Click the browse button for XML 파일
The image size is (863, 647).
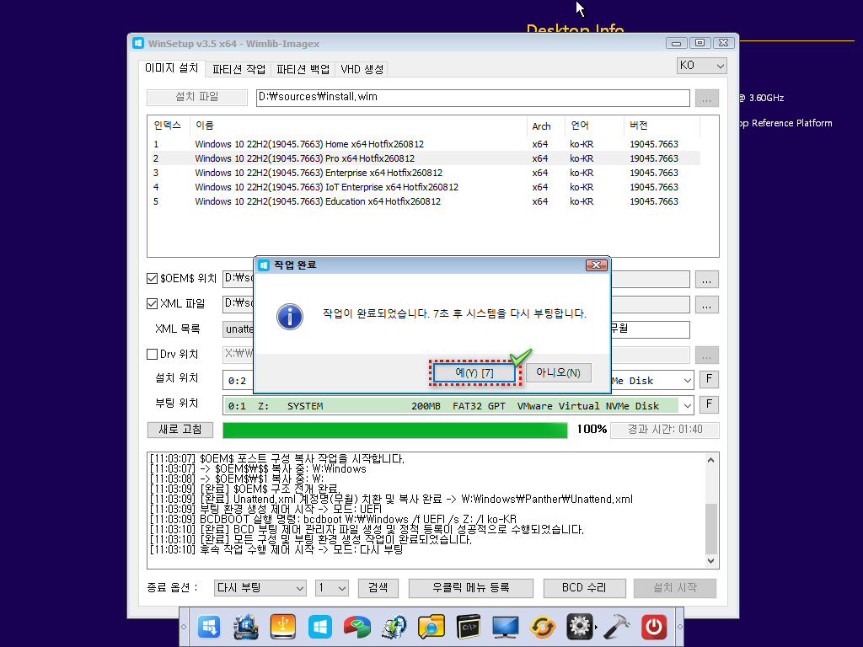pos(707,305)
